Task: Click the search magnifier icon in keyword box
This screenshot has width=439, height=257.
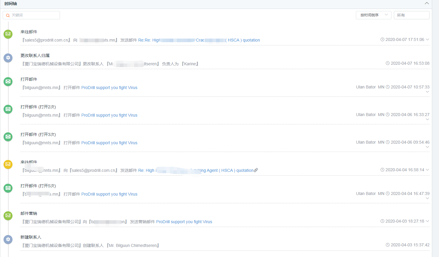Action: tap(8, 15)
